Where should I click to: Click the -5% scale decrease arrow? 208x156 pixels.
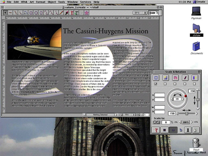coord(180,122)
